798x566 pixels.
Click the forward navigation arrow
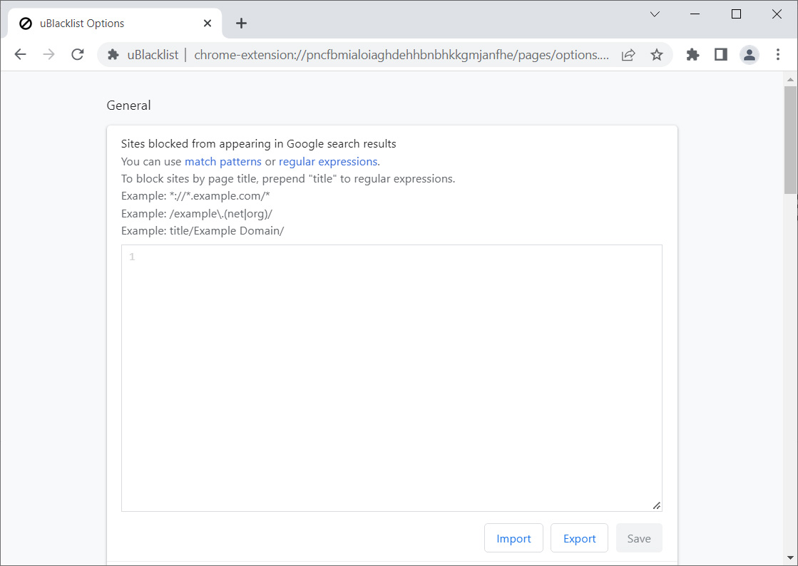[x=48, y=55]
